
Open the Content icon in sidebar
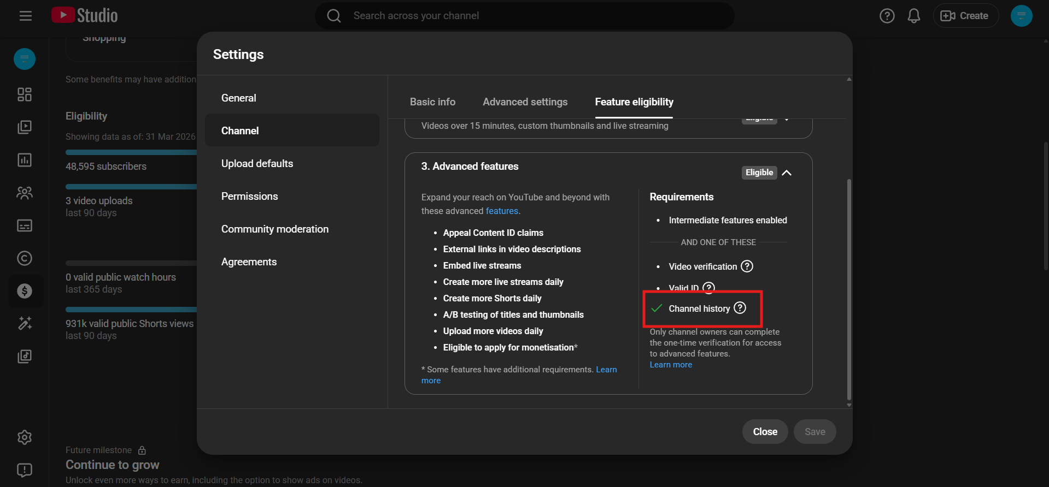(x=25, y=127)
